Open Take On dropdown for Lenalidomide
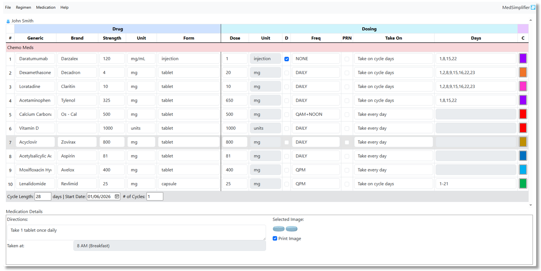 point(394,184)
